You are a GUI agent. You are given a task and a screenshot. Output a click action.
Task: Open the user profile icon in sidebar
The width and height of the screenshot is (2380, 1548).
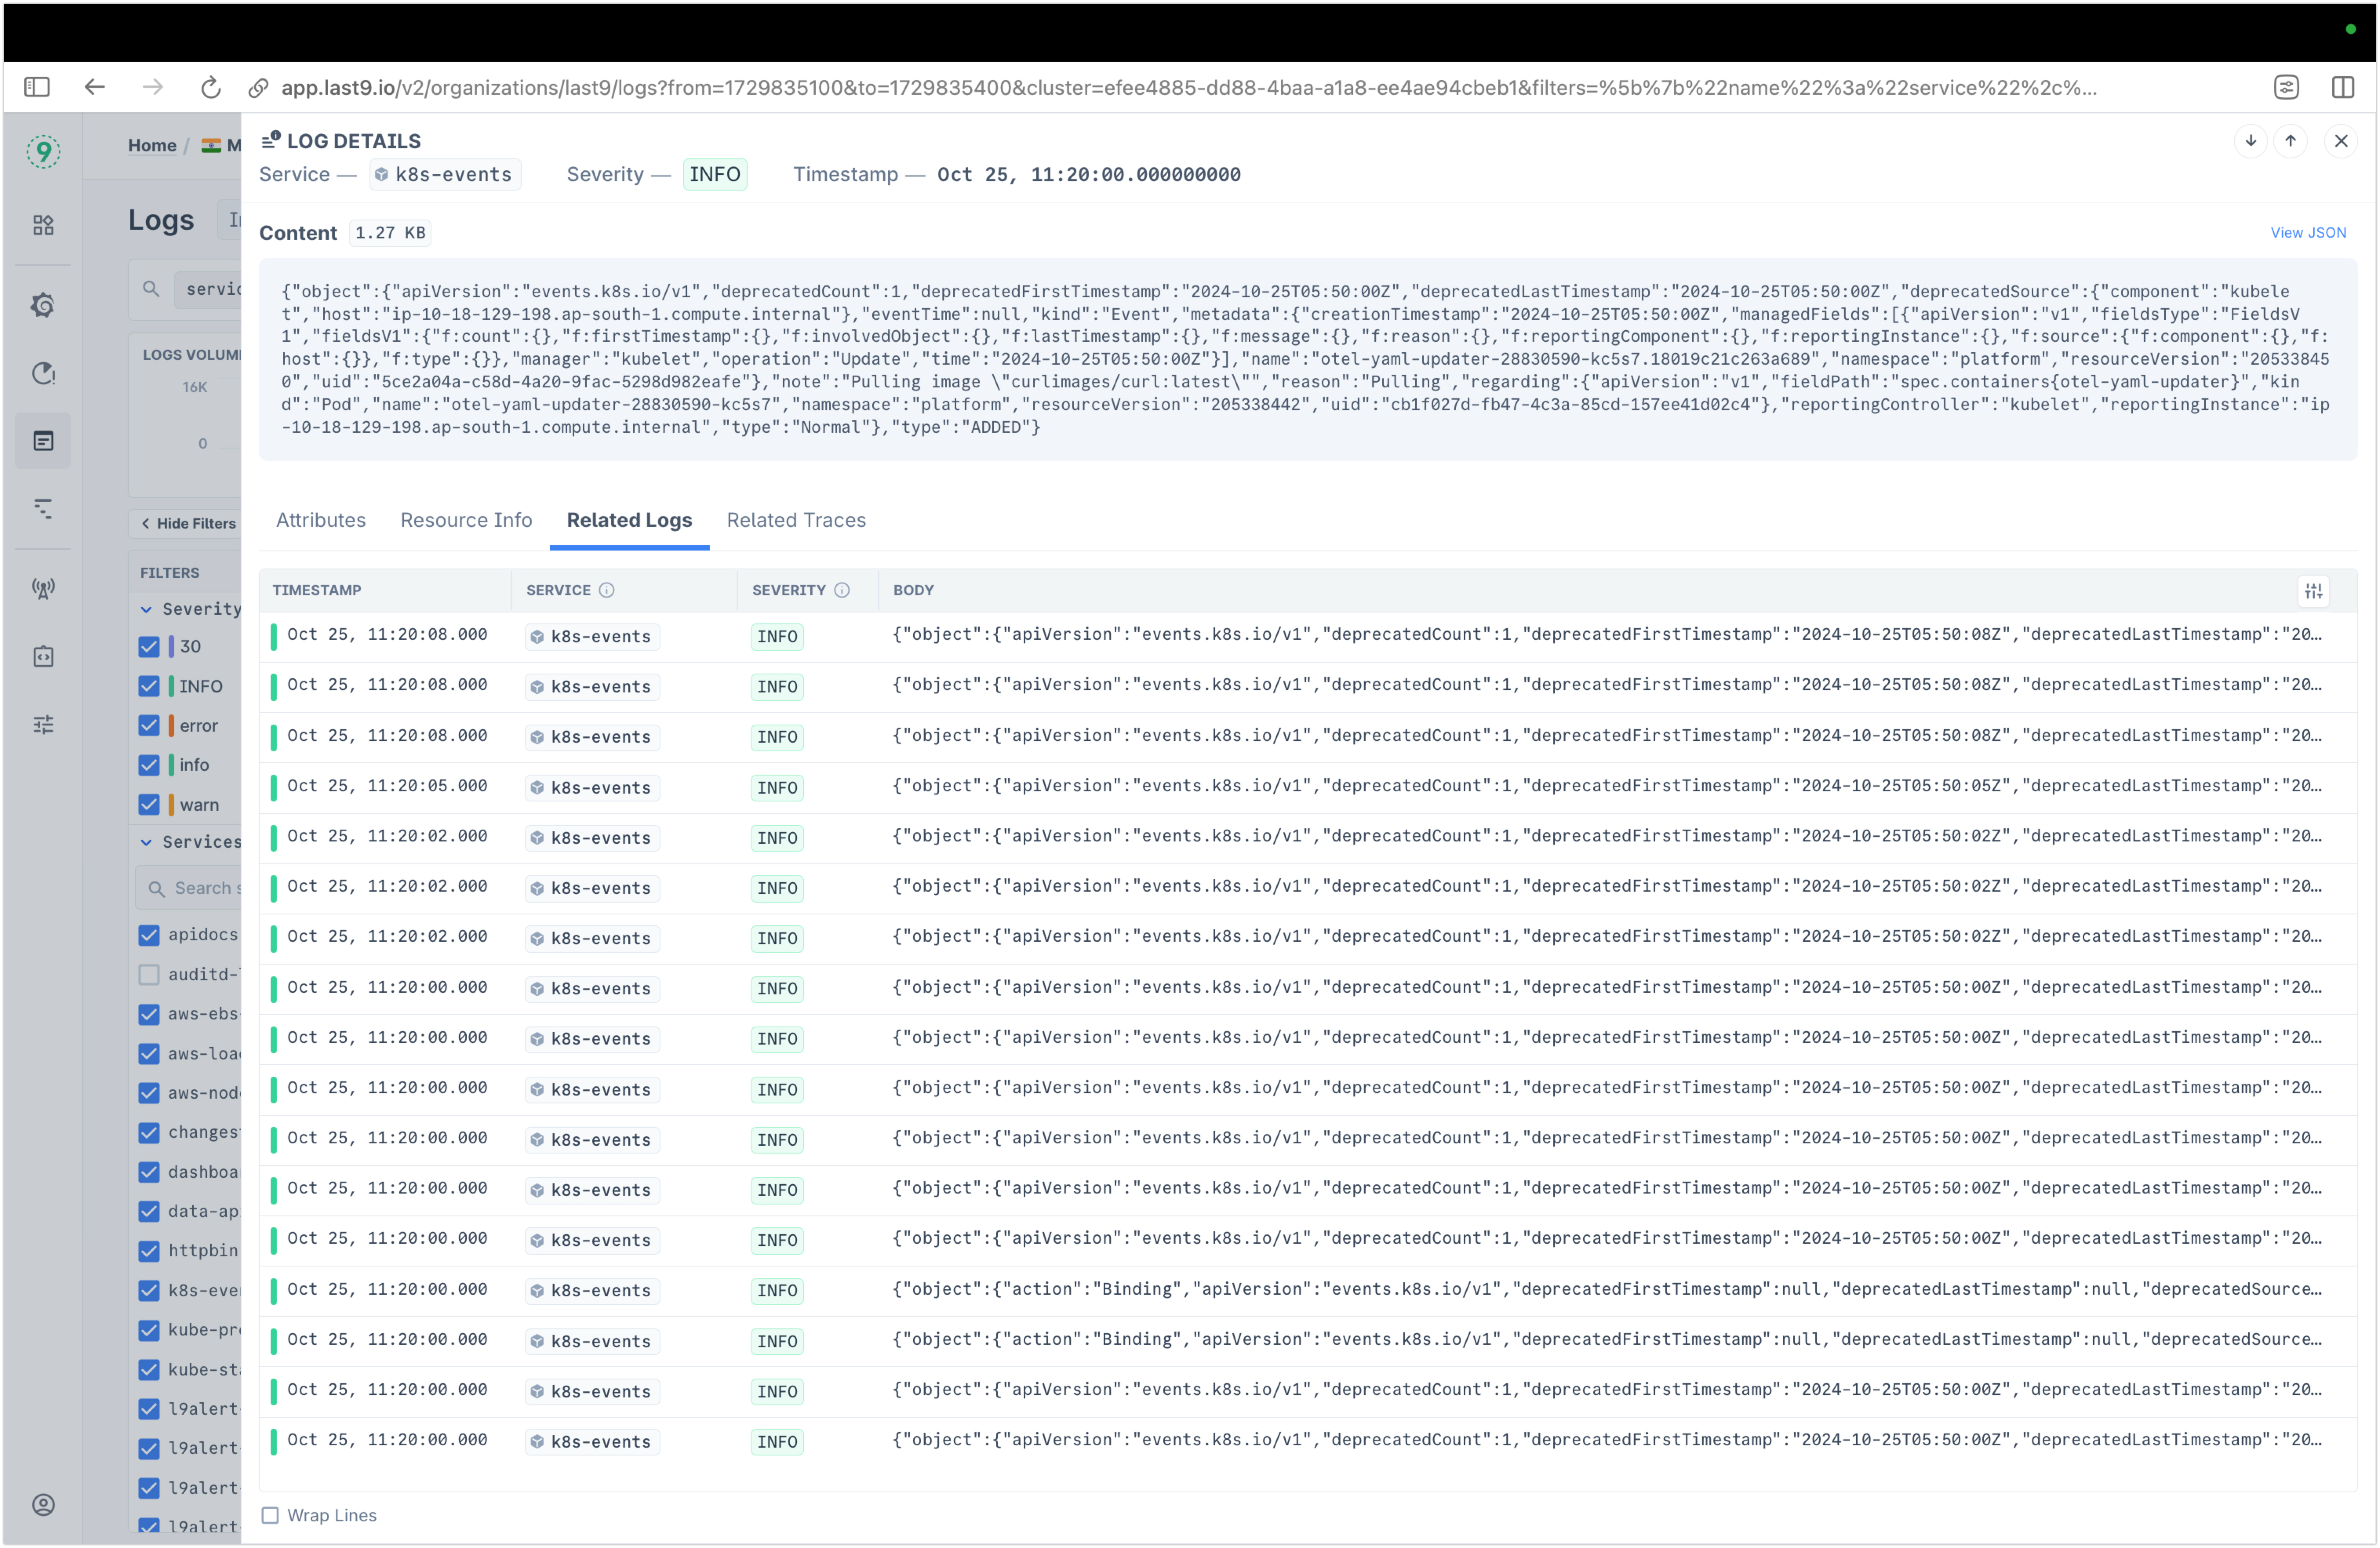click(x=43, y=1504)
